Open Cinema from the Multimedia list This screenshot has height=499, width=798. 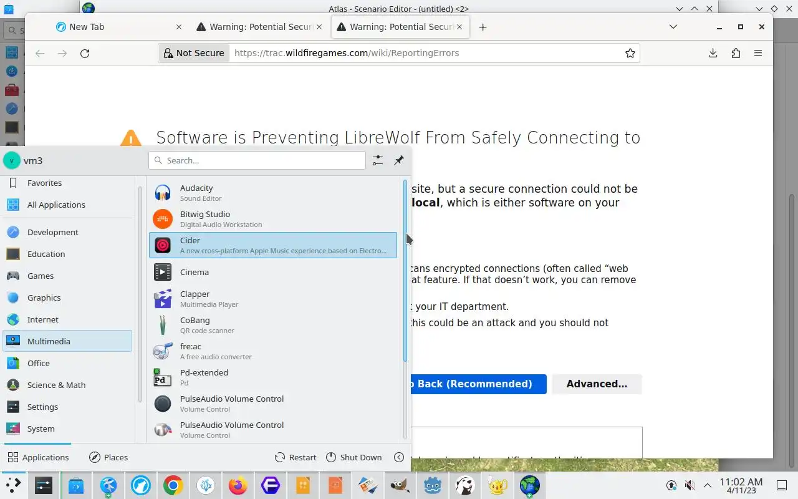[x=273, y=272]
